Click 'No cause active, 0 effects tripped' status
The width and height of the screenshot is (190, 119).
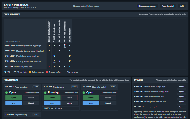pyautogui.click(x=86, y=6)
